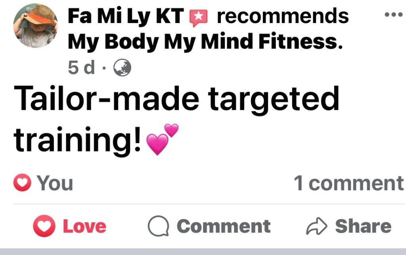Toggle the Love reaction heart icon
Screen dimensions: 406x255
coord(44,226)
